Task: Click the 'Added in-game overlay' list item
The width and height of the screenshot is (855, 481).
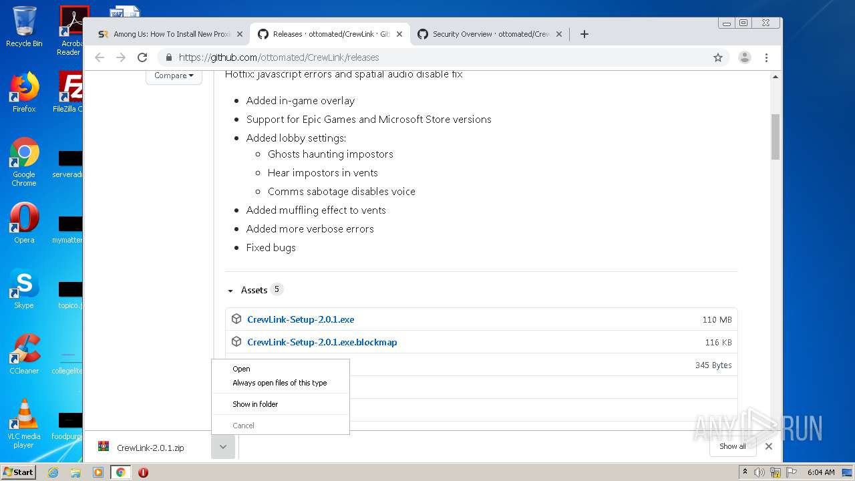Action: 301,101
